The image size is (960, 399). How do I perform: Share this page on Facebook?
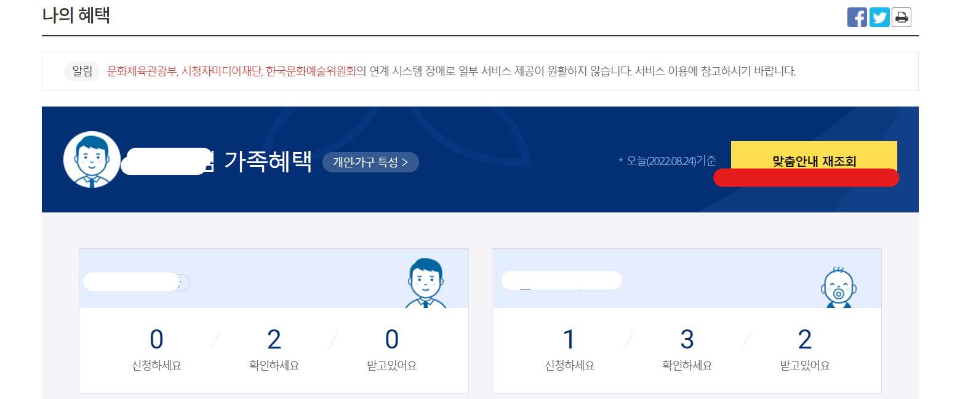coord(857,17)
